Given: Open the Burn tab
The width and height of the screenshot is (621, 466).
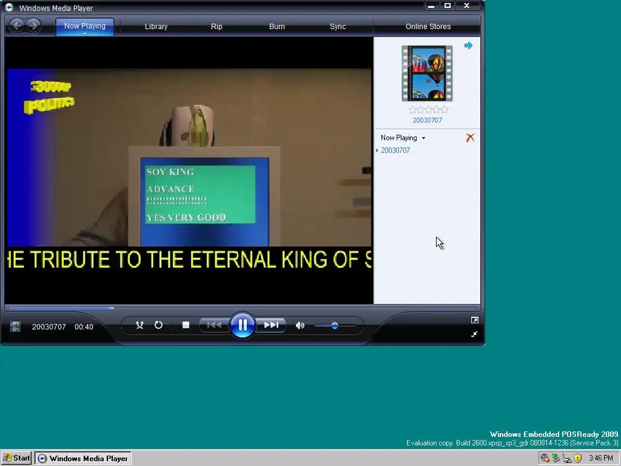Looking at the screenshot, I should (277, 27).
